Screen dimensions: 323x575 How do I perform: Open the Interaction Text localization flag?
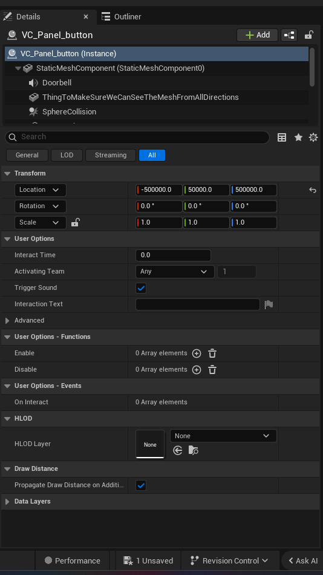pos(269,304)
